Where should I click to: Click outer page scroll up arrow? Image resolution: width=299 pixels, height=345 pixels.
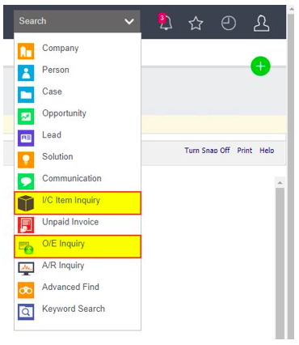[291, 9]
